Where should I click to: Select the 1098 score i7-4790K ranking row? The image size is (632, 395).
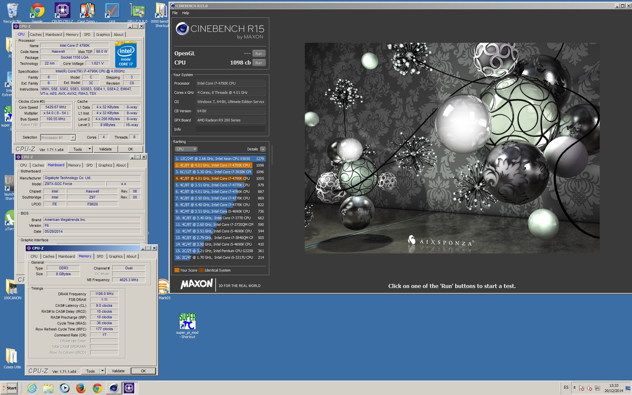[220, 165]
